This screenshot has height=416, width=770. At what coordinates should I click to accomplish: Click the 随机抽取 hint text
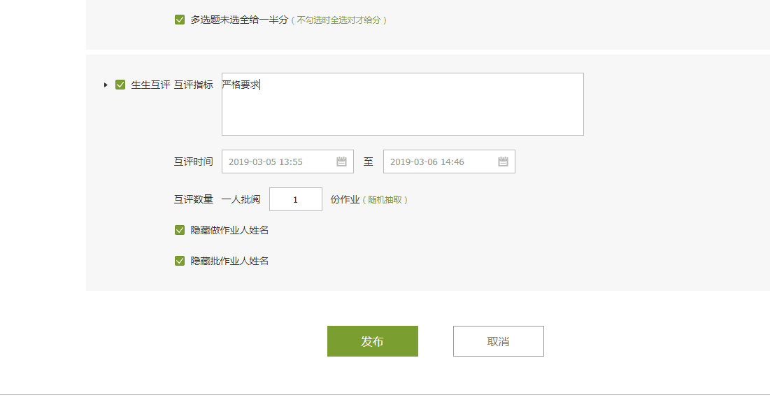(x=385, y=199)
